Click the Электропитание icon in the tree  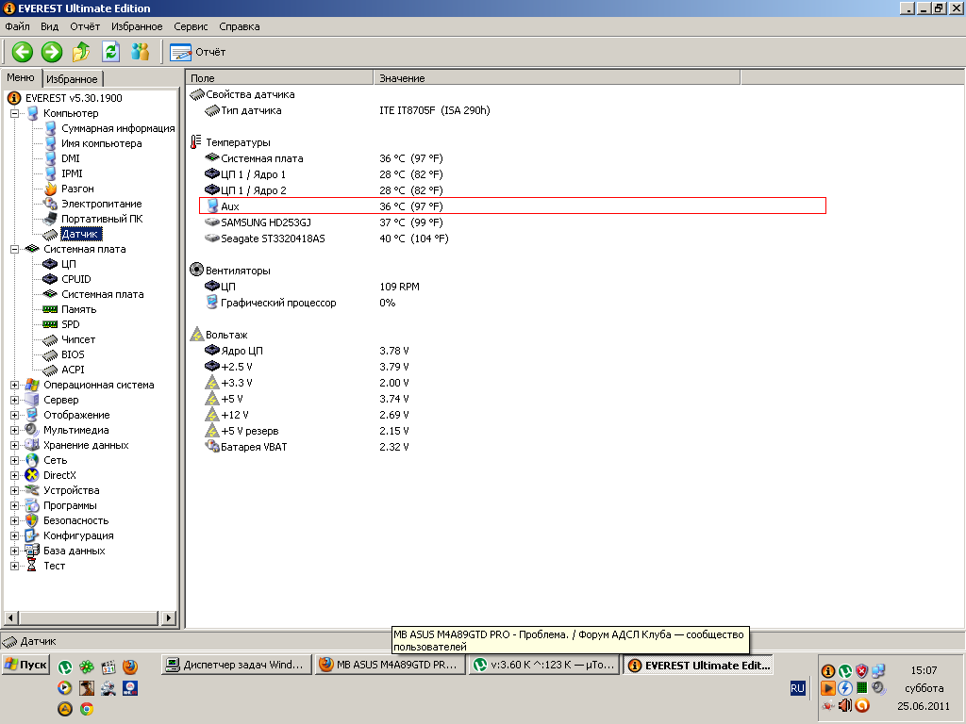[51, 204]
